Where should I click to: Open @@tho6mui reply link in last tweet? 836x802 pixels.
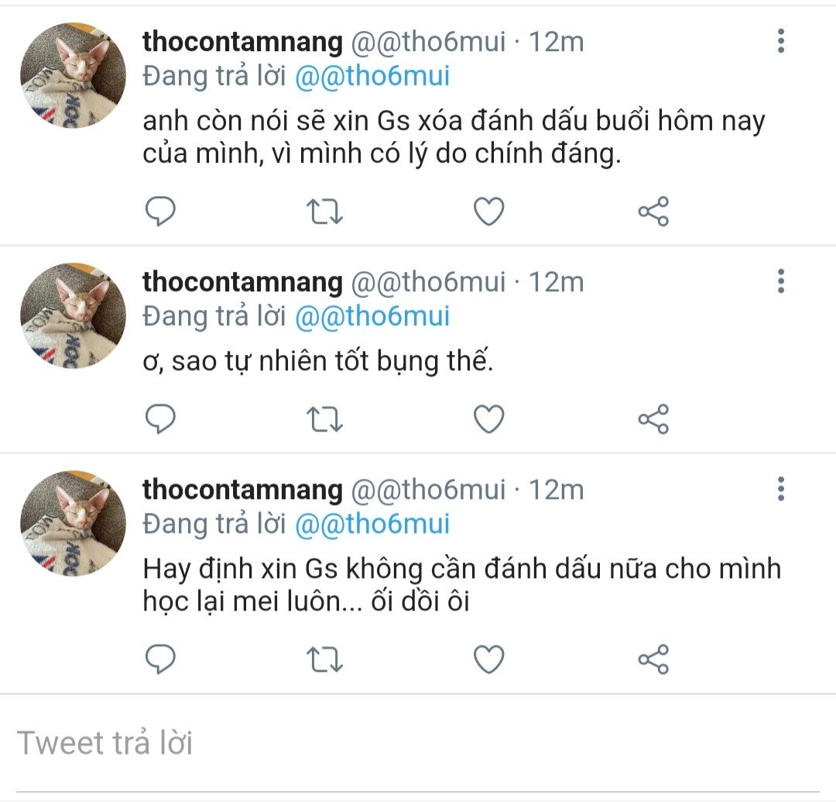[372, 525]
